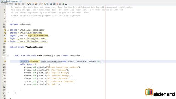Click Shift Line Right icon
Screen dimensions: 176x99
click(54, 4)
